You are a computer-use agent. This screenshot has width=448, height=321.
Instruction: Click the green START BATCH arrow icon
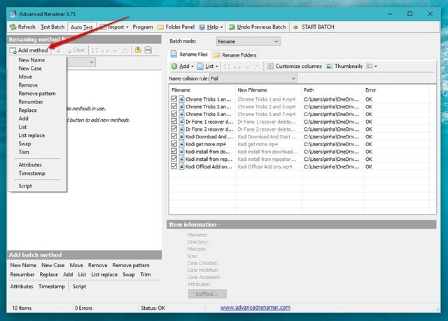(295, 27)
